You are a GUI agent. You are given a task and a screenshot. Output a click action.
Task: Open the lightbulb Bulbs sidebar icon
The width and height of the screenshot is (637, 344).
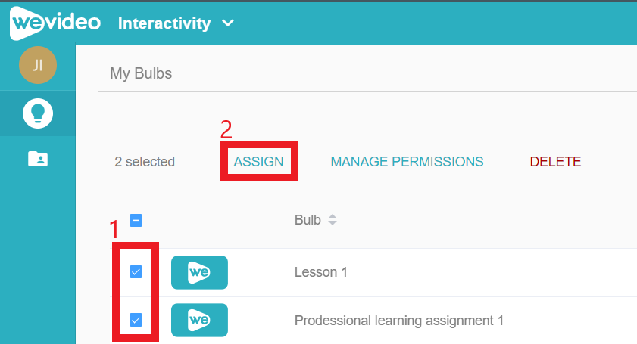(x=38, y=113)
